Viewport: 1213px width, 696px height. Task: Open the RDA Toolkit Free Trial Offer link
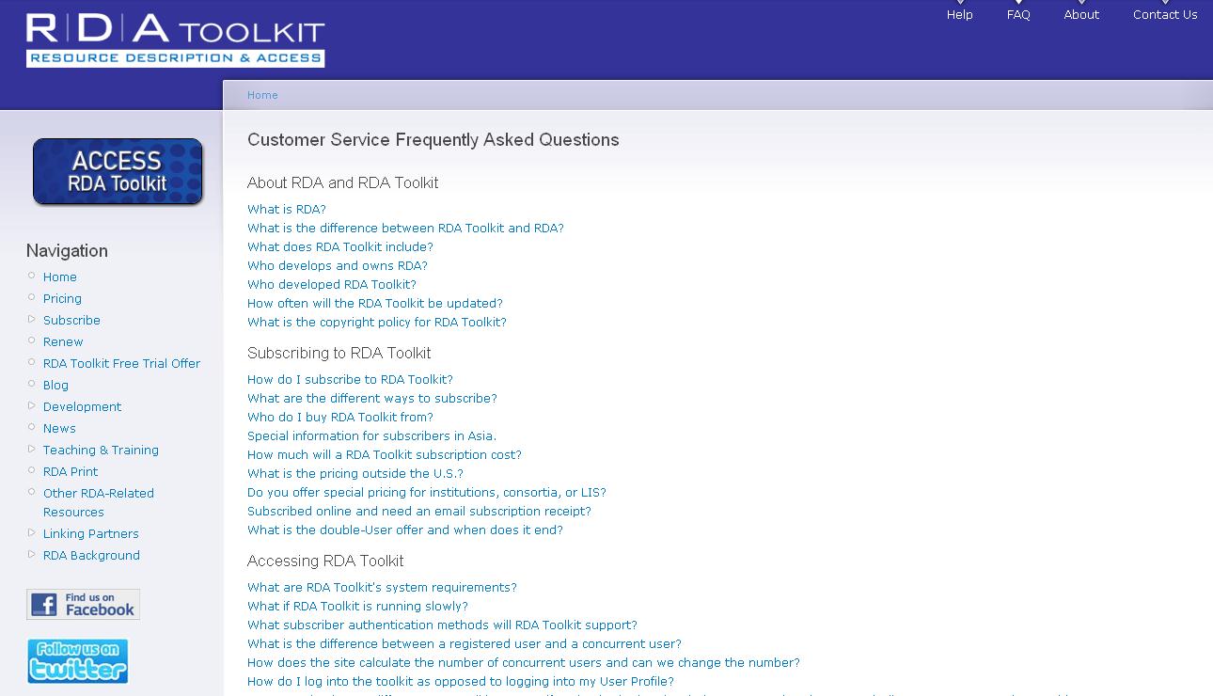(121, 363)
